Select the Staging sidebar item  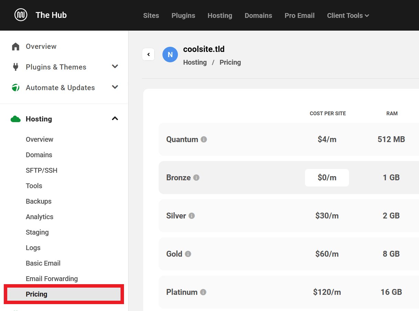37,232
